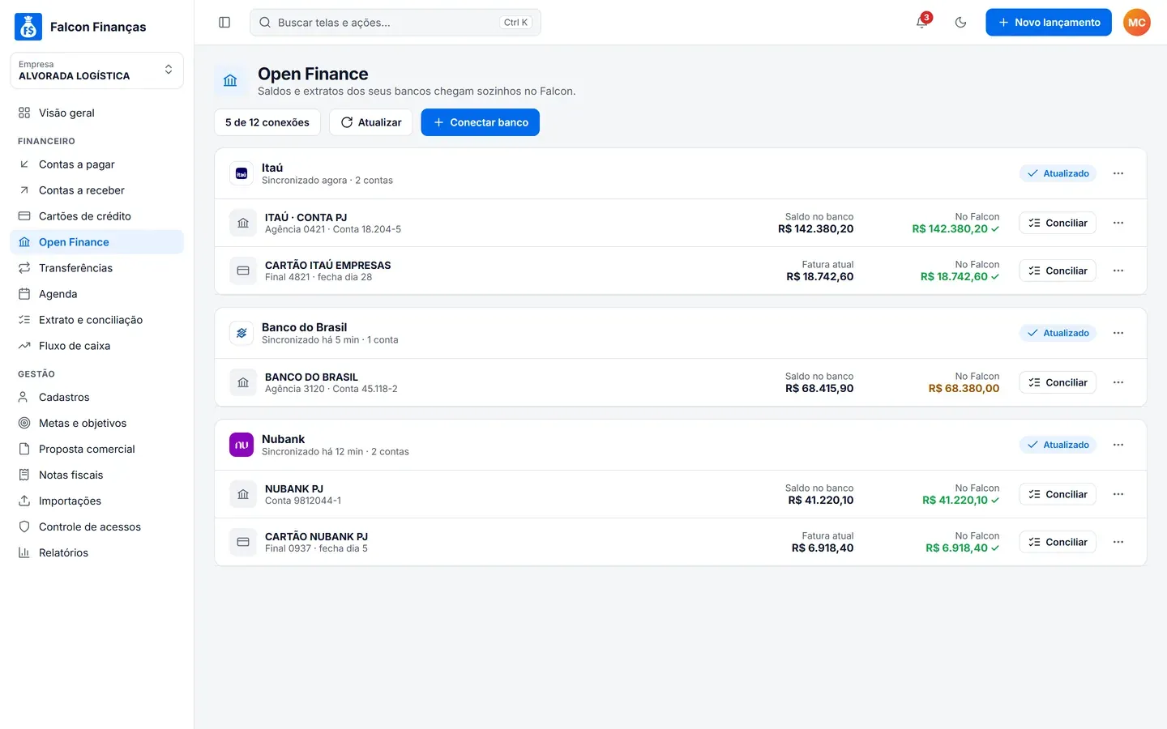This screenshot has width=1167, height=729.
Task: Open Controle de acessos
Action: [x=96, y=526]
